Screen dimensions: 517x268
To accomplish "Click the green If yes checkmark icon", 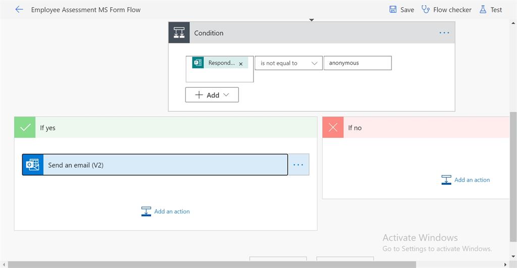I will (25, 127).
